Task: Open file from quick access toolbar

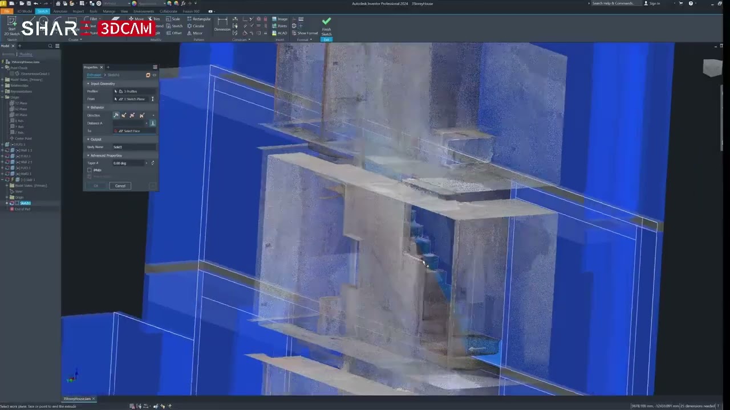Action: point(22,3)
